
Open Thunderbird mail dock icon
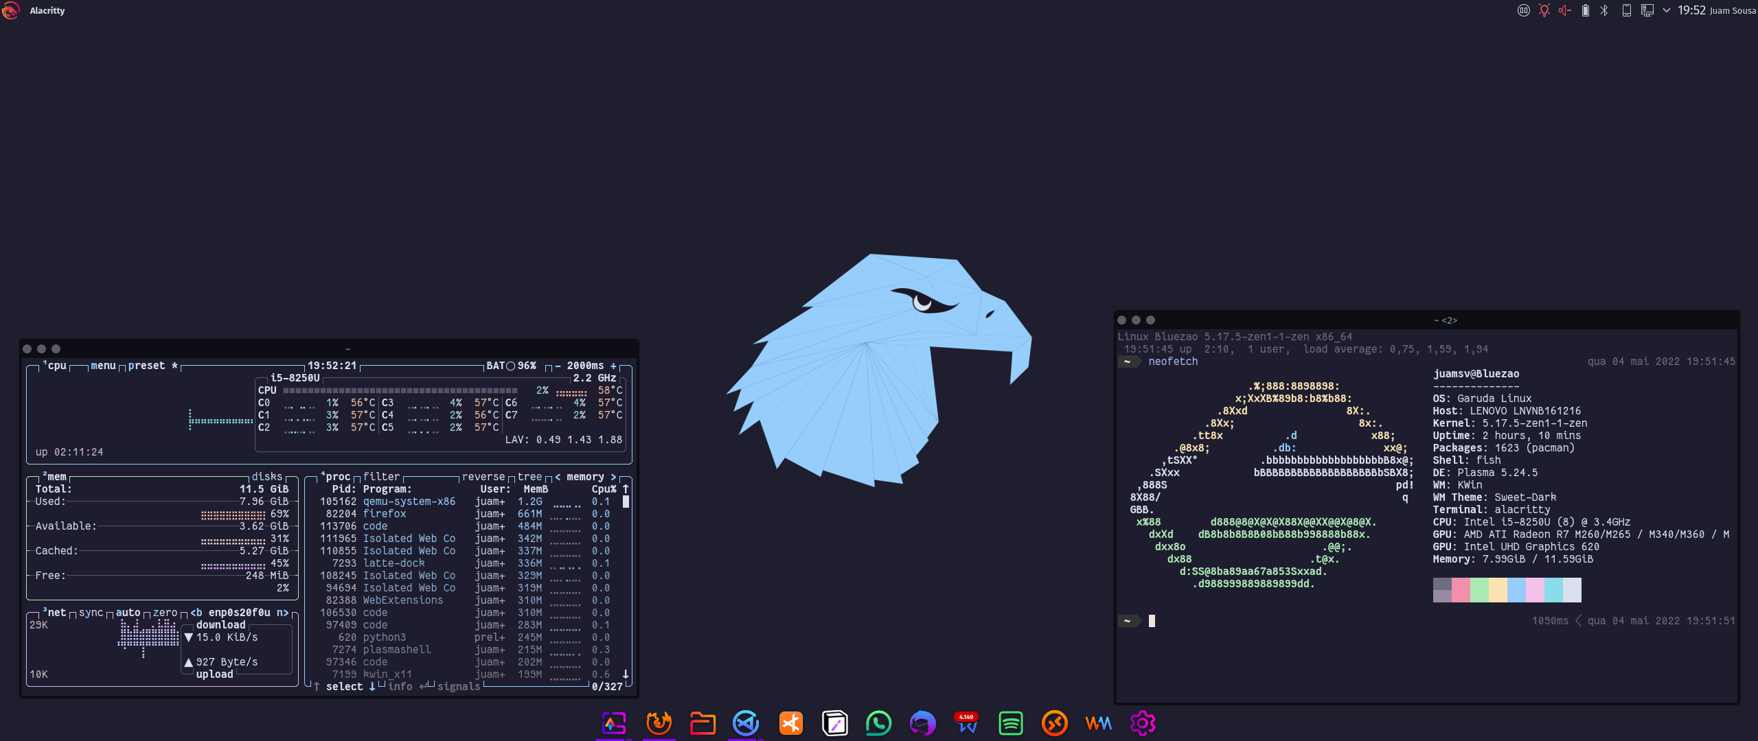pyautogui.click(x=922, y=723)
